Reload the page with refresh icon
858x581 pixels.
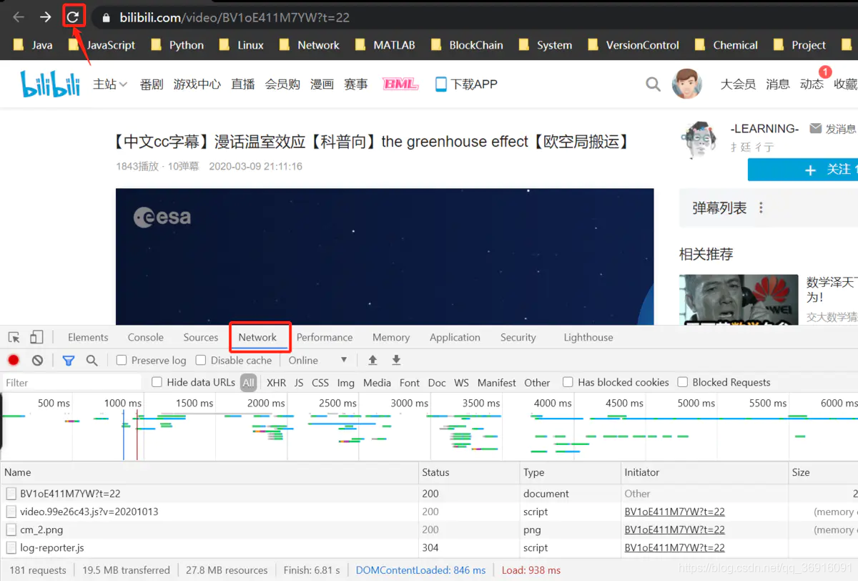click(x=74, y=16)
